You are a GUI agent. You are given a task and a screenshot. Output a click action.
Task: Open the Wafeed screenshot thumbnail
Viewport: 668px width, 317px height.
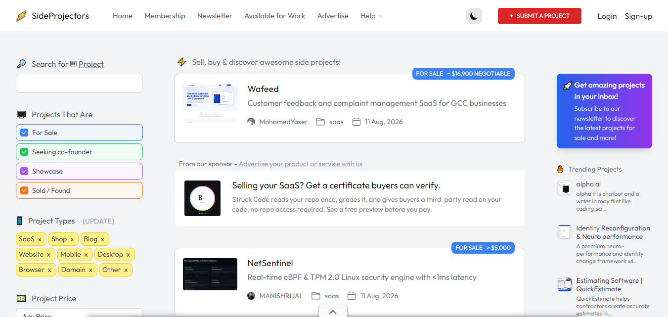(x=210, y=103)
